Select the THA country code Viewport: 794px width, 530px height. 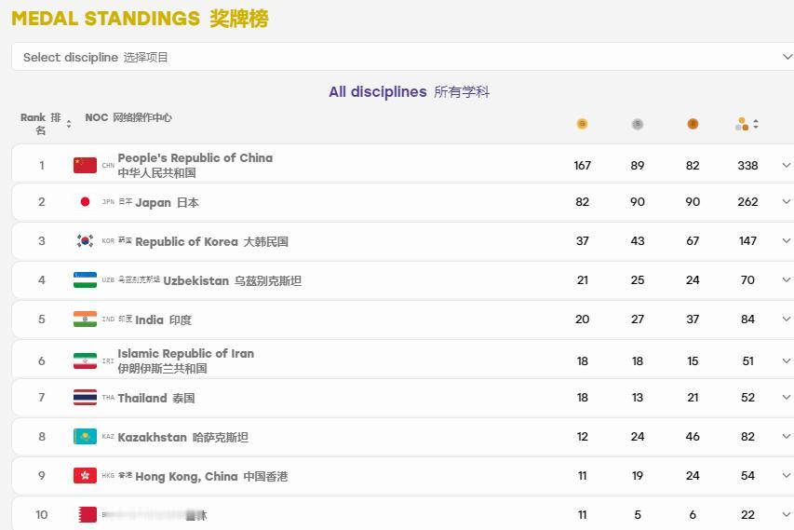(x=108, y=397)
